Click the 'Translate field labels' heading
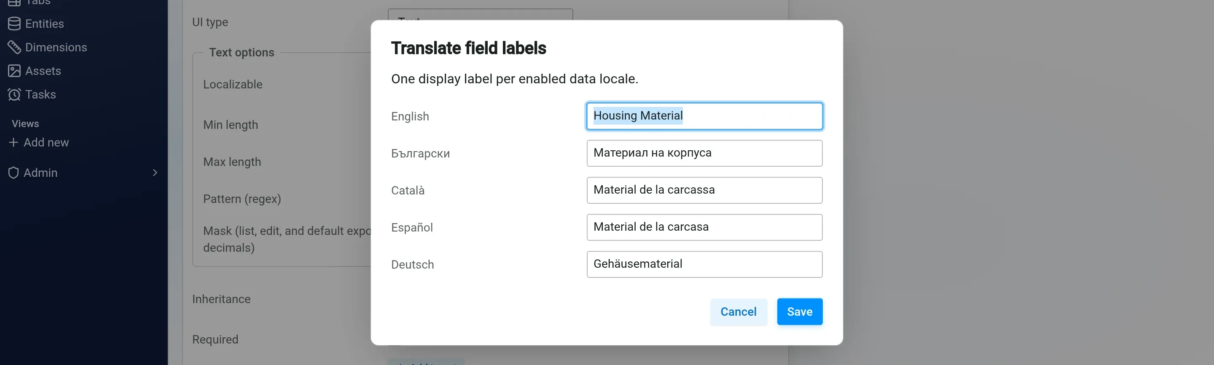Viewport: 1214px width, 365px height. click(x=468, y=48)
